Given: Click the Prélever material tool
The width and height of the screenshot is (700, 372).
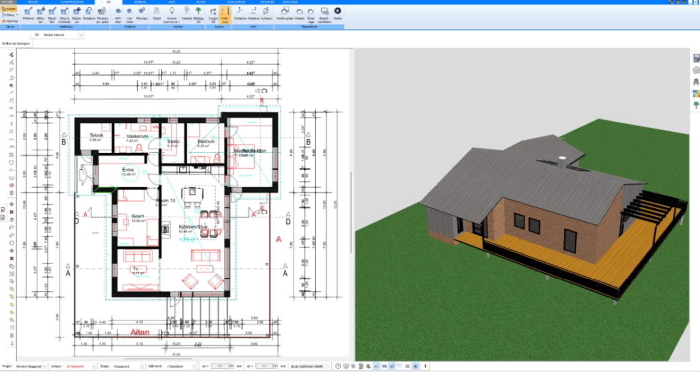Looking at the screenshot, I should tap(28, 14).
